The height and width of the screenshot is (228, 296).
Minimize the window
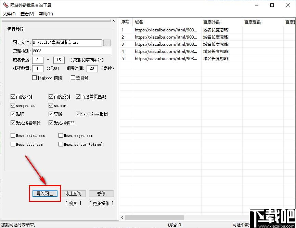pos(257,5)
